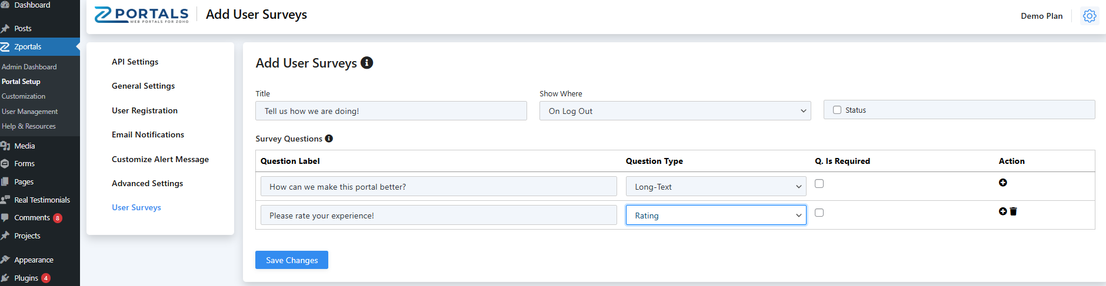Screen dimensions: 1106x286
Task: Select Email Notifications in the setup menu
Action: 148,134
